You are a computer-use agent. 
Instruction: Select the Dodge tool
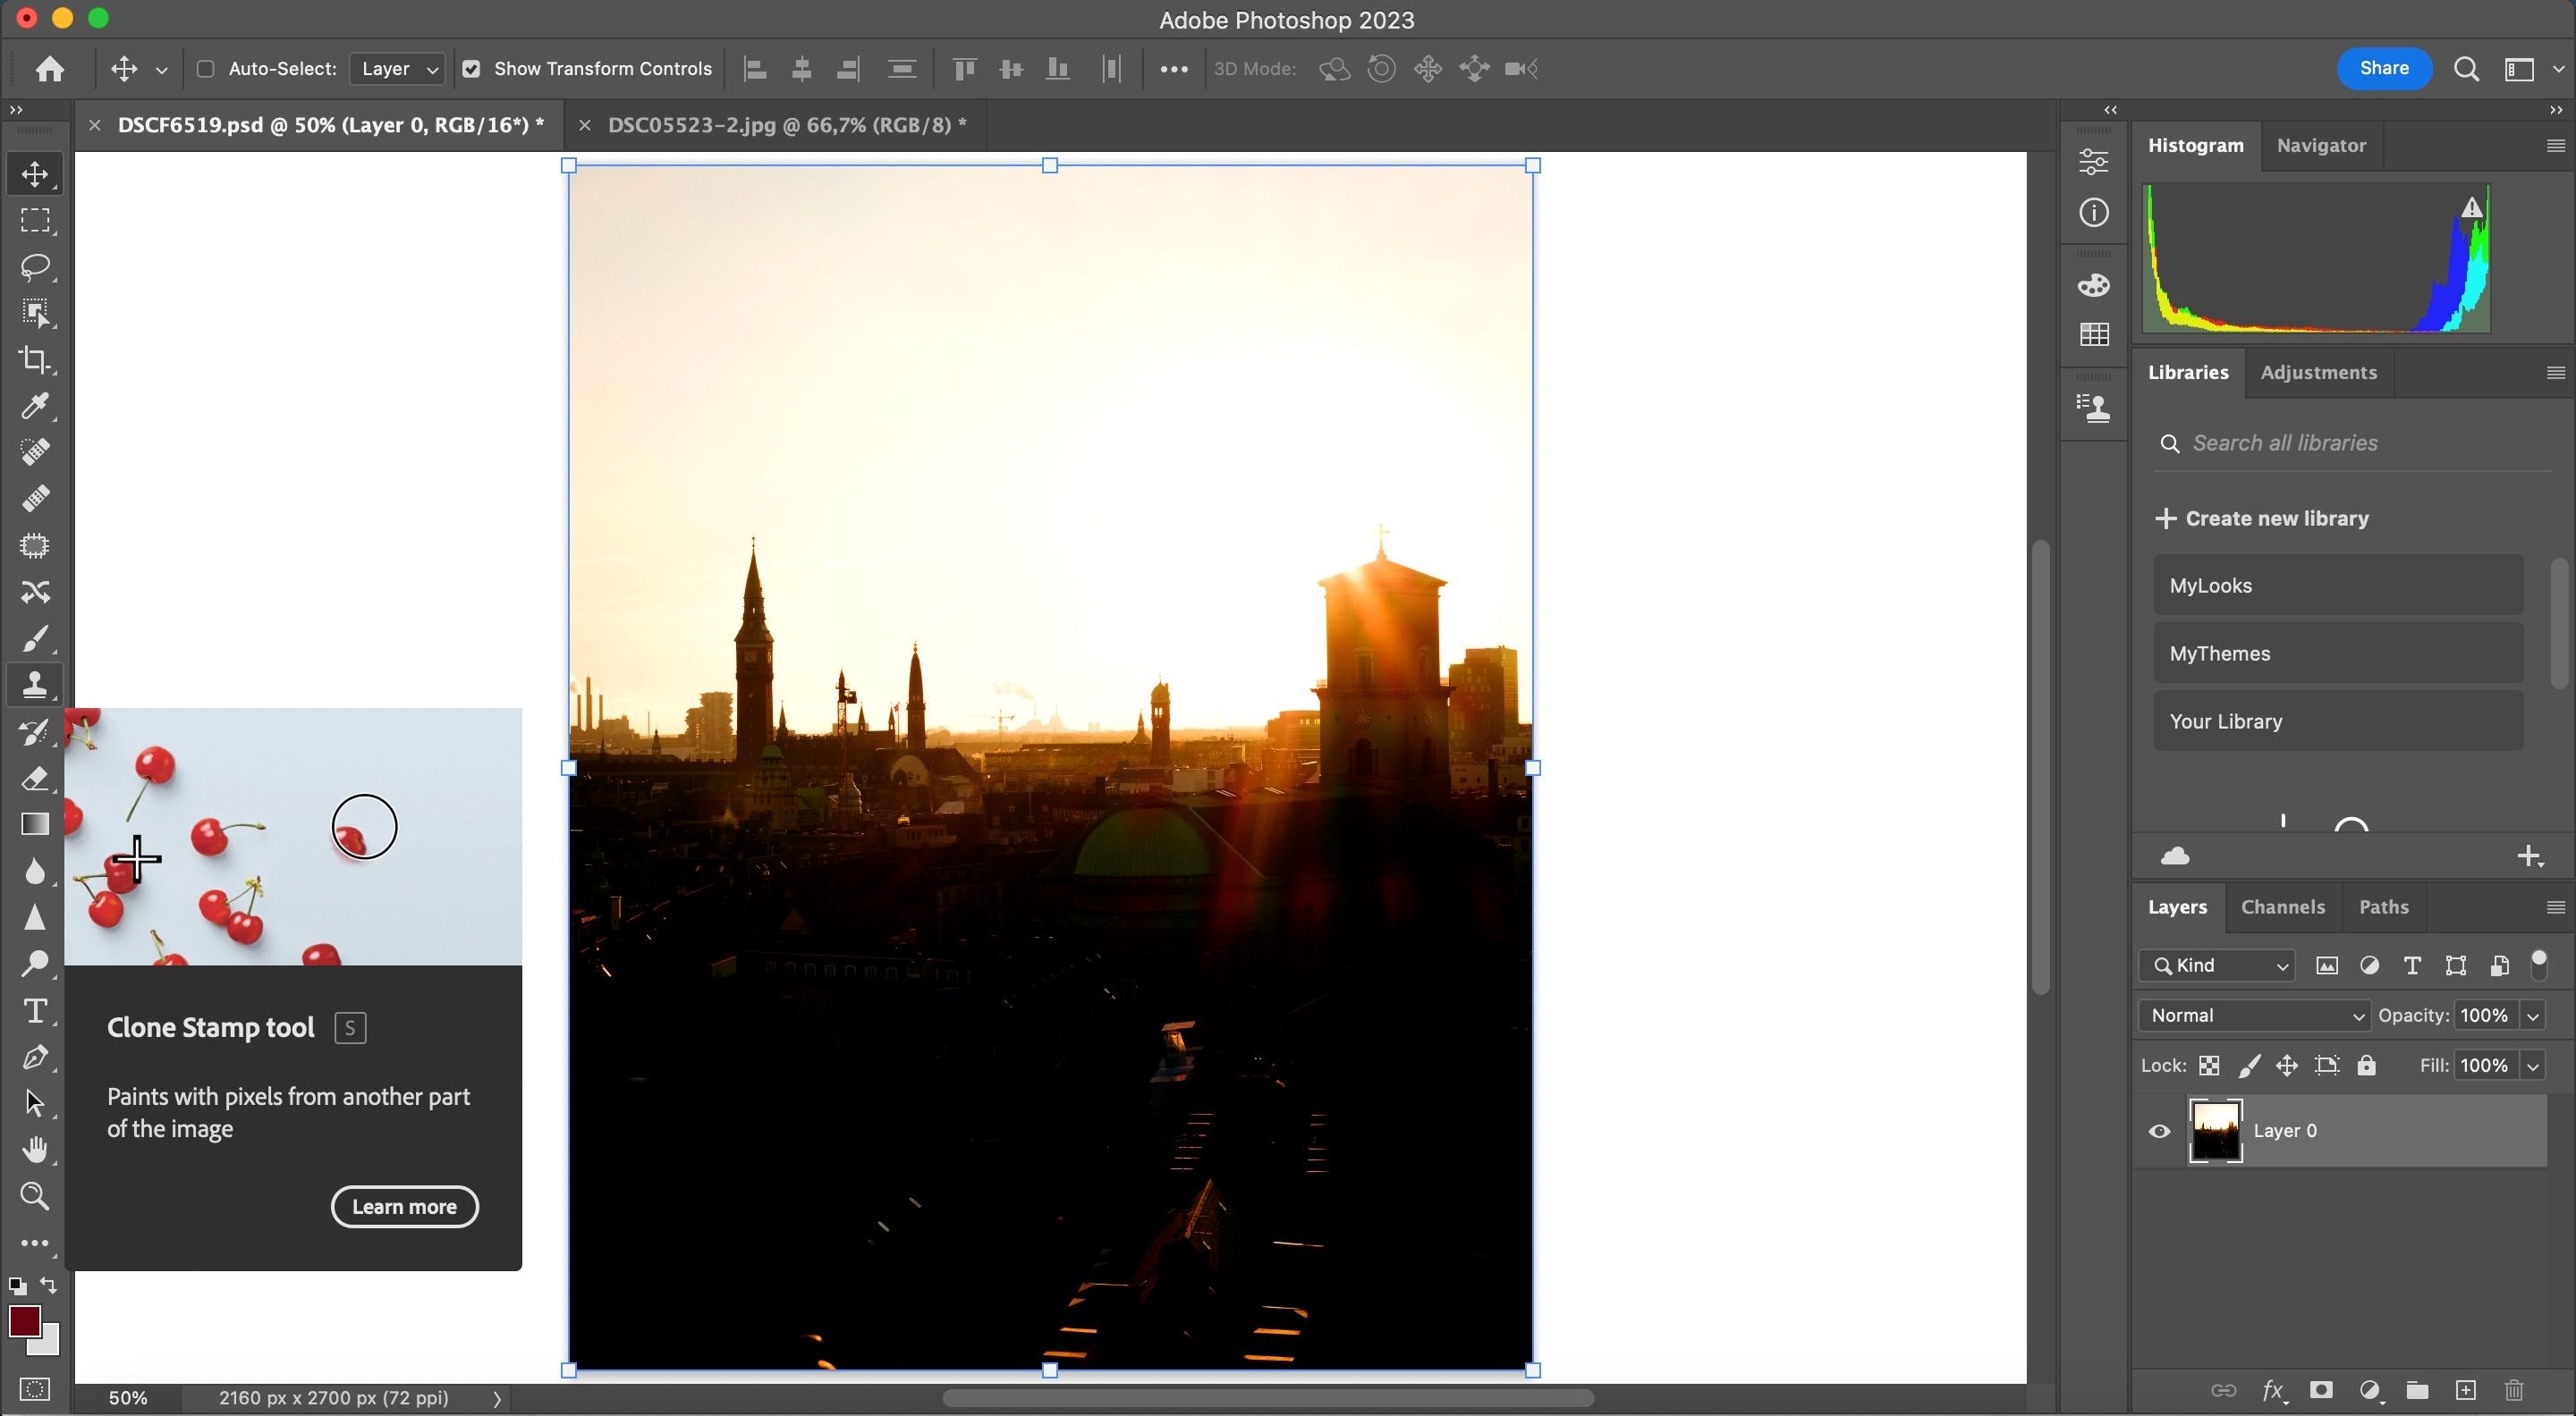pyautogui.click(x=35, y=964)
